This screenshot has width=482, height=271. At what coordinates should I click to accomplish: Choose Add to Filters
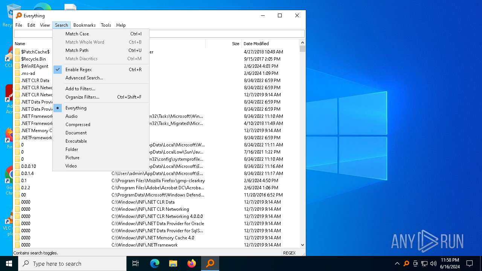click(x=101, y=88)
